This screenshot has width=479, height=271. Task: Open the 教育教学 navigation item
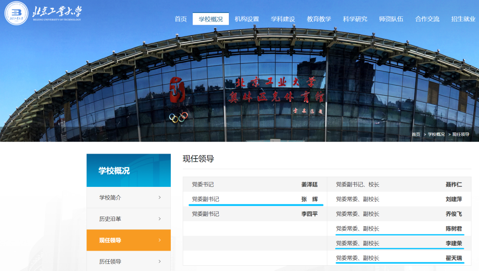319,19
